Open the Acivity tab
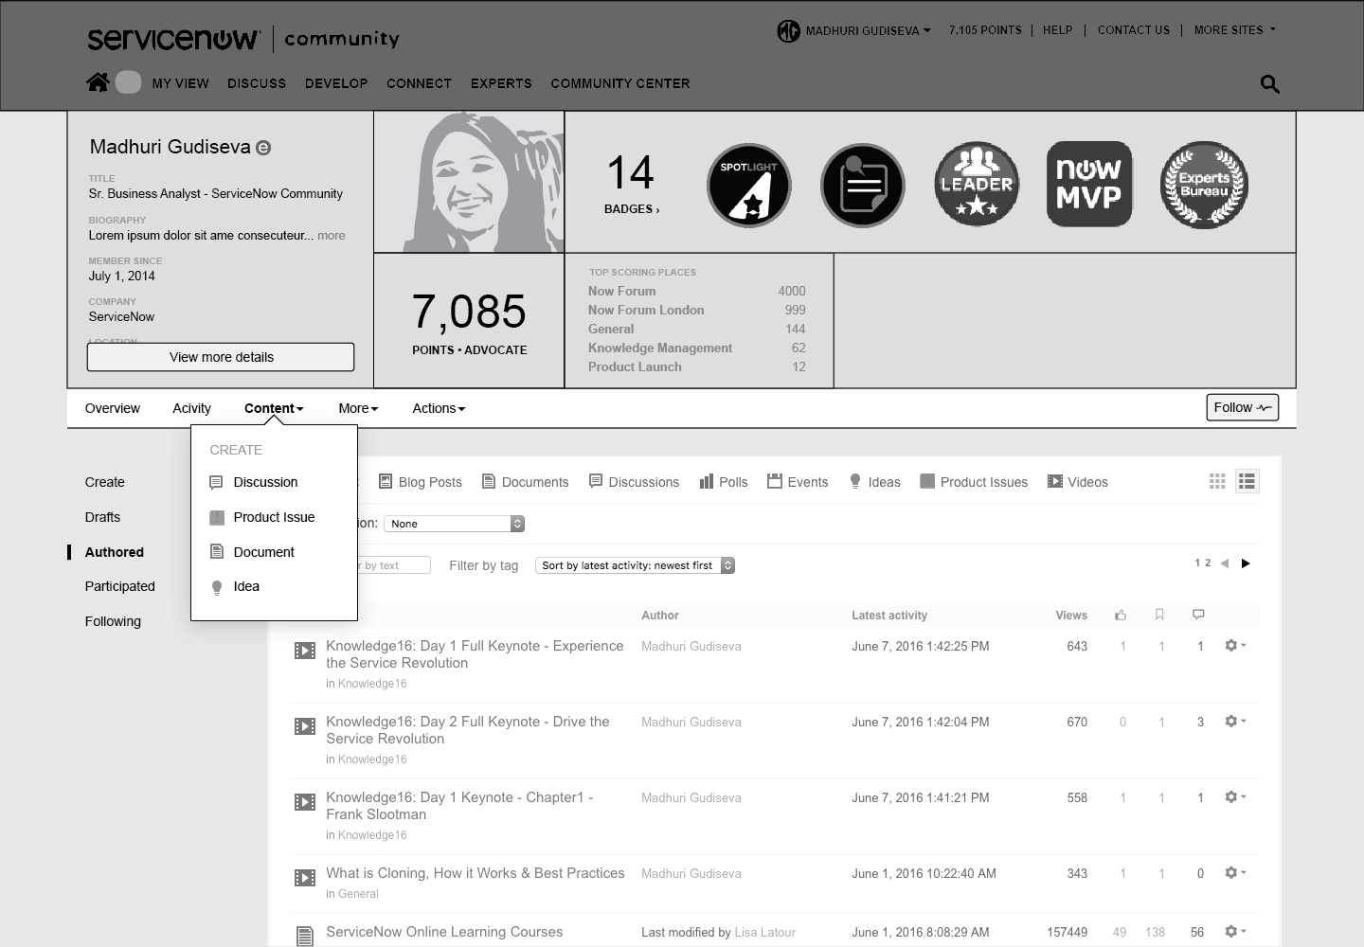Viewport: 1364px width, 947px height. [191, 408]
